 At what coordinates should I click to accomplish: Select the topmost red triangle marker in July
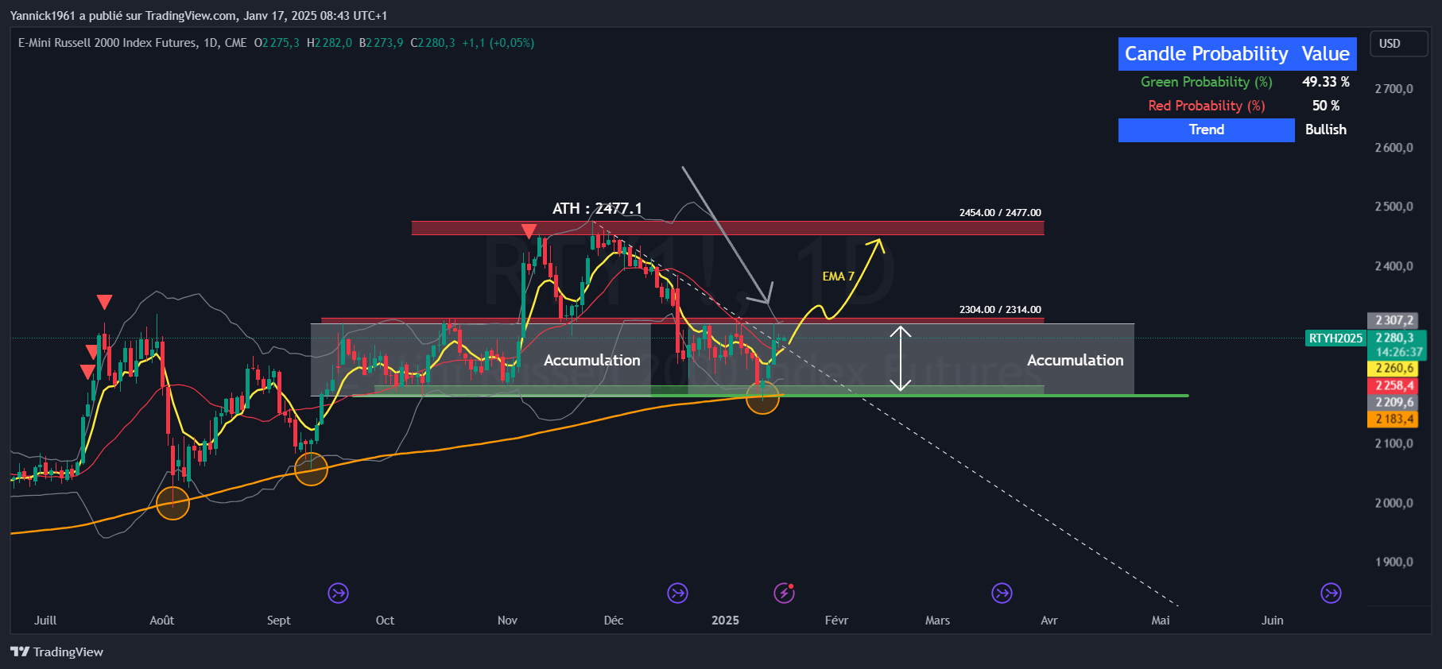click(104, 302)
